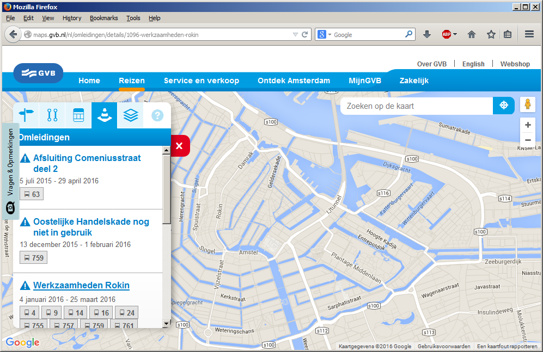This screenshot has width=543, height=352.
Task: Open Ontdek Amsterdam section
Action: pos(294,81)
